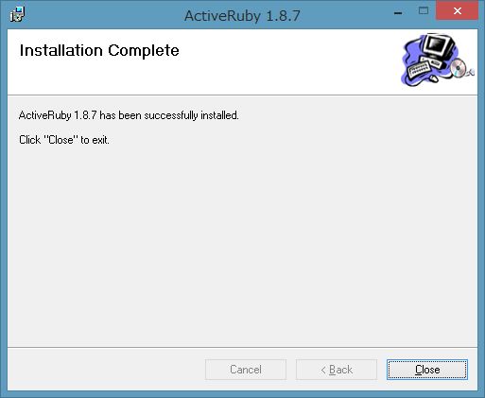Viewport: 485px width, 398px height.
Task: Click the keyboard in the banner artwork
Action: pos(419,70)
